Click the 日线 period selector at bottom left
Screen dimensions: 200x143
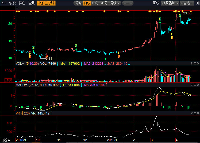[x=5, y=140]
